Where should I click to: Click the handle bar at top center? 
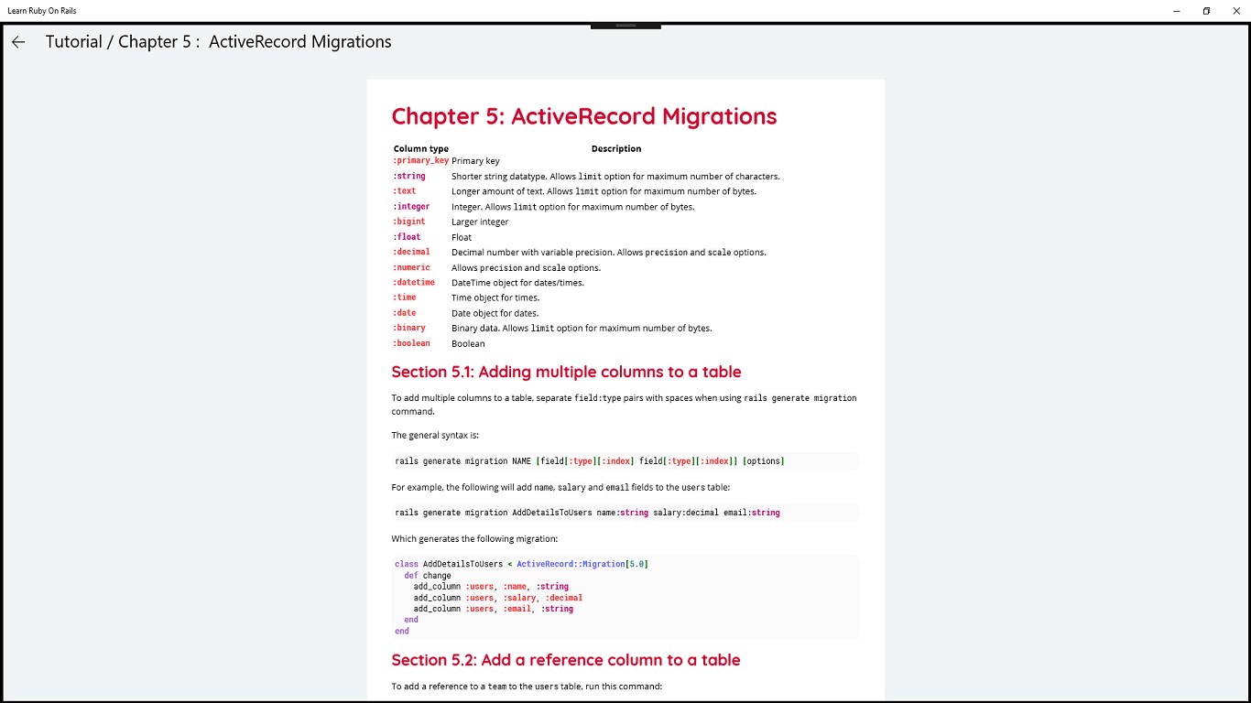(x=625, y=25)
